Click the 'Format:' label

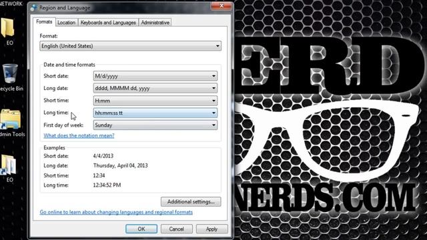click(x=49, y=36)
